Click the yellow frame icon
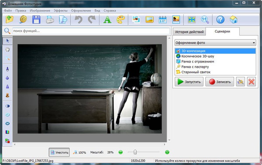 coord(149,20)
